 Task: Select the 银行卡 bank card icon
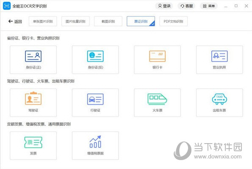157,56
